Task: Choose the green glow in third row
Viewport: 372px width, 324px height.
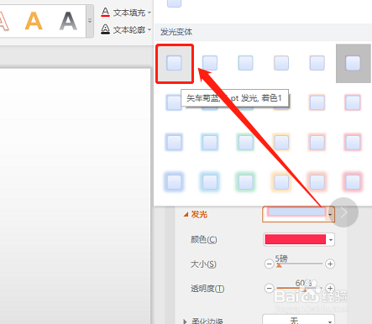Action: click(245, 143)
